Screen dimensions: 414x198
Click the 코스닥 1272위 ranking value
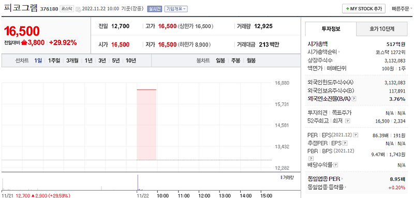[391, 52]
